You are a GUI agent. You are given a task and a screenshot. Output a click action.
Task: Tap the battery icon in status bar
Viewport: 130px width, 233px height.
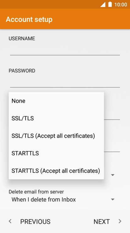point(110,4)
